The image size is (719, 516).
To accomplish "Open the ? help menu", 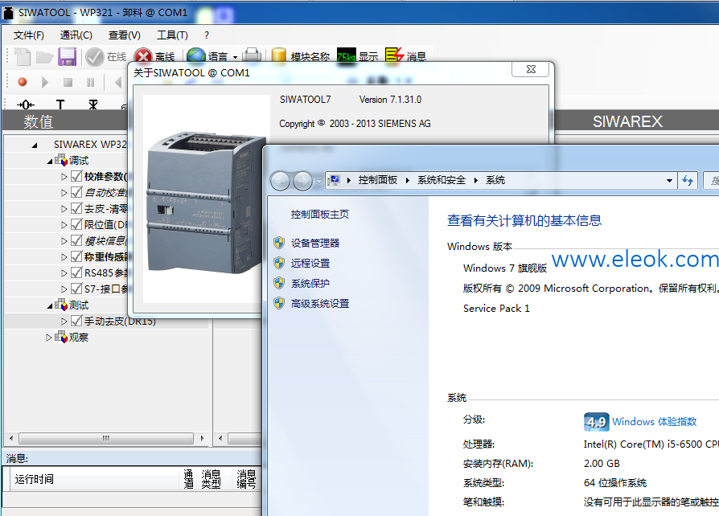I will tap(207, 35).
